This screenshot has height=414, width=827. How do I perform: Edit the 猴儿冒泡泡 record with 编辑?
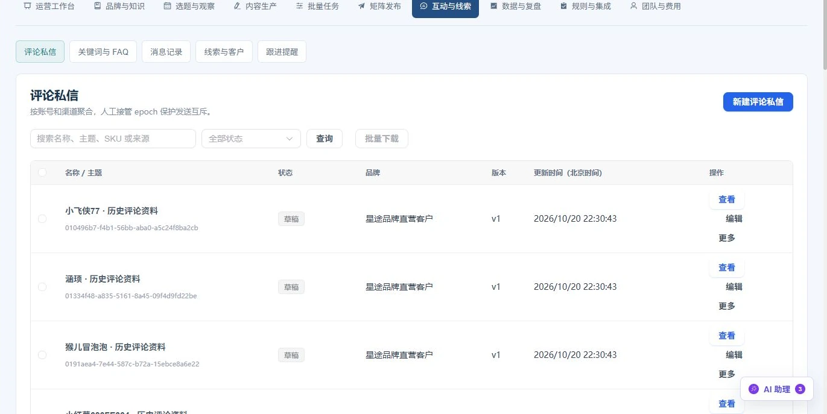point(734,355)
